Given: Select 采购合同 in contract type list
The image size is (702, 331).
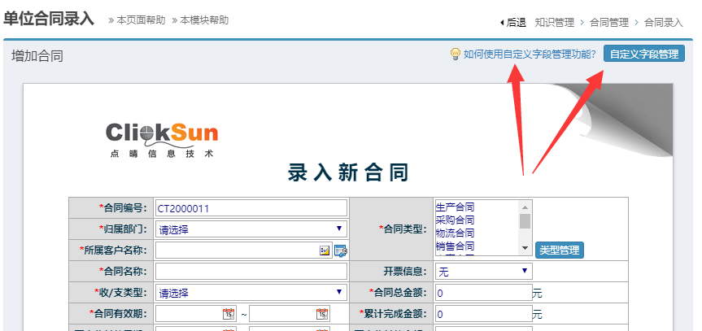Looking at the screenshot, I should click(455, 220).
